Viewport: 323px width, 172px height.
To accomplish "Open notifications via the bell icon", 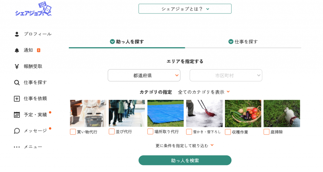I will 17,50.
